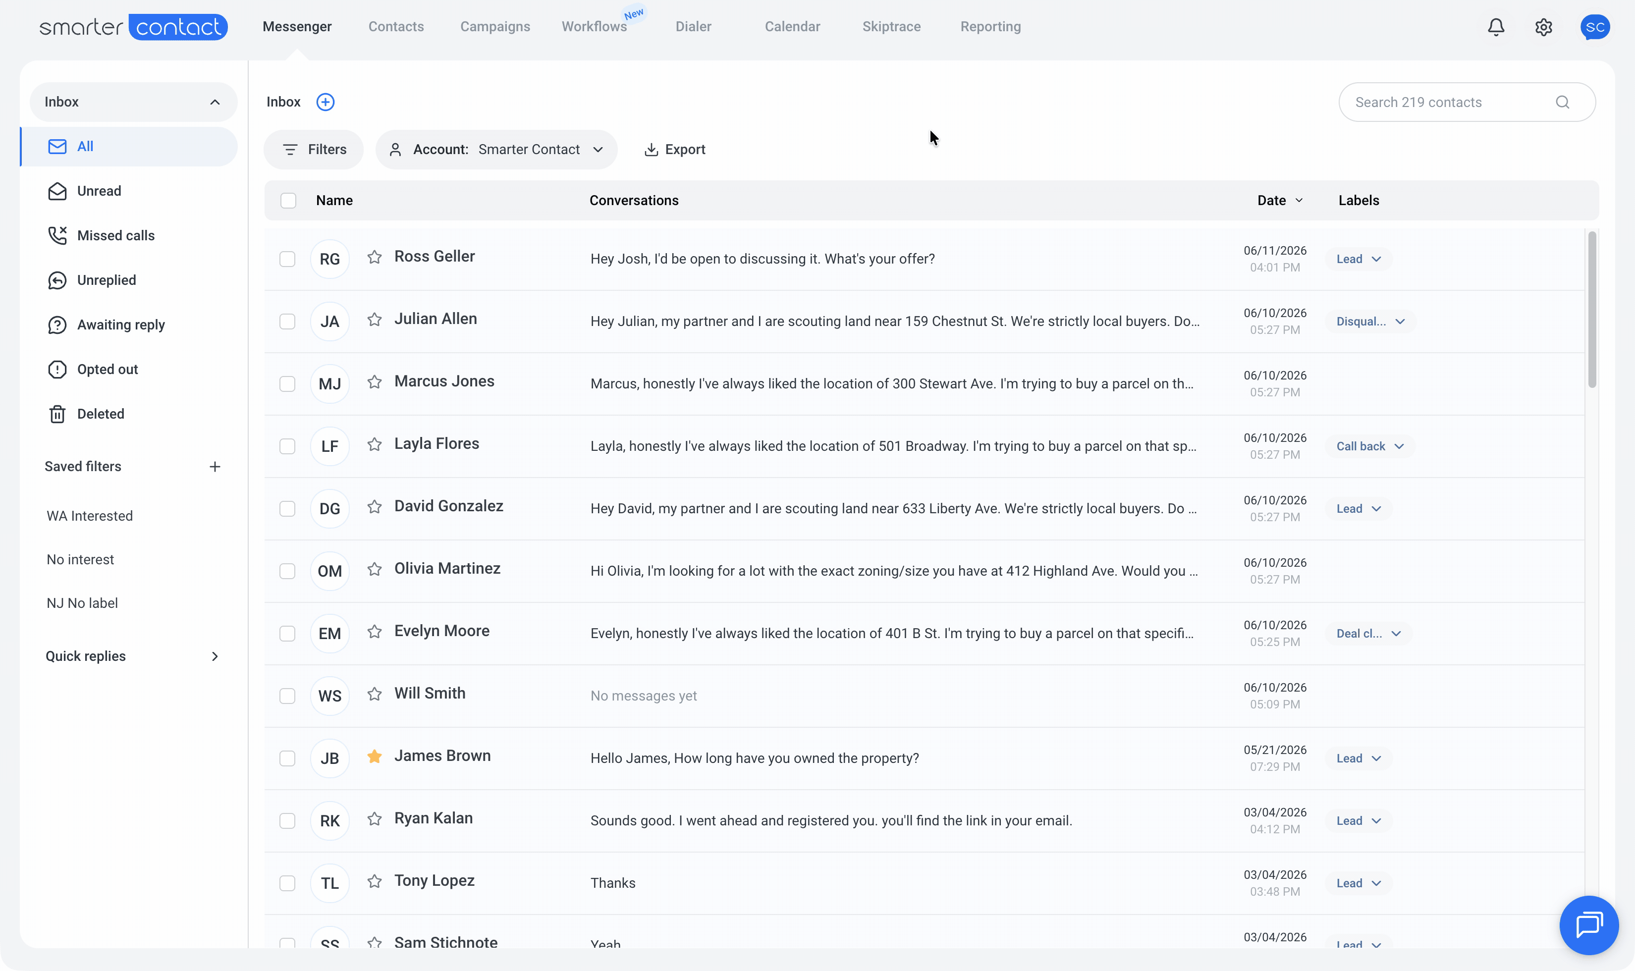Open the Filters button
Image resolution: width=1635 pixels, height=971 pixels.
[314, 150]
